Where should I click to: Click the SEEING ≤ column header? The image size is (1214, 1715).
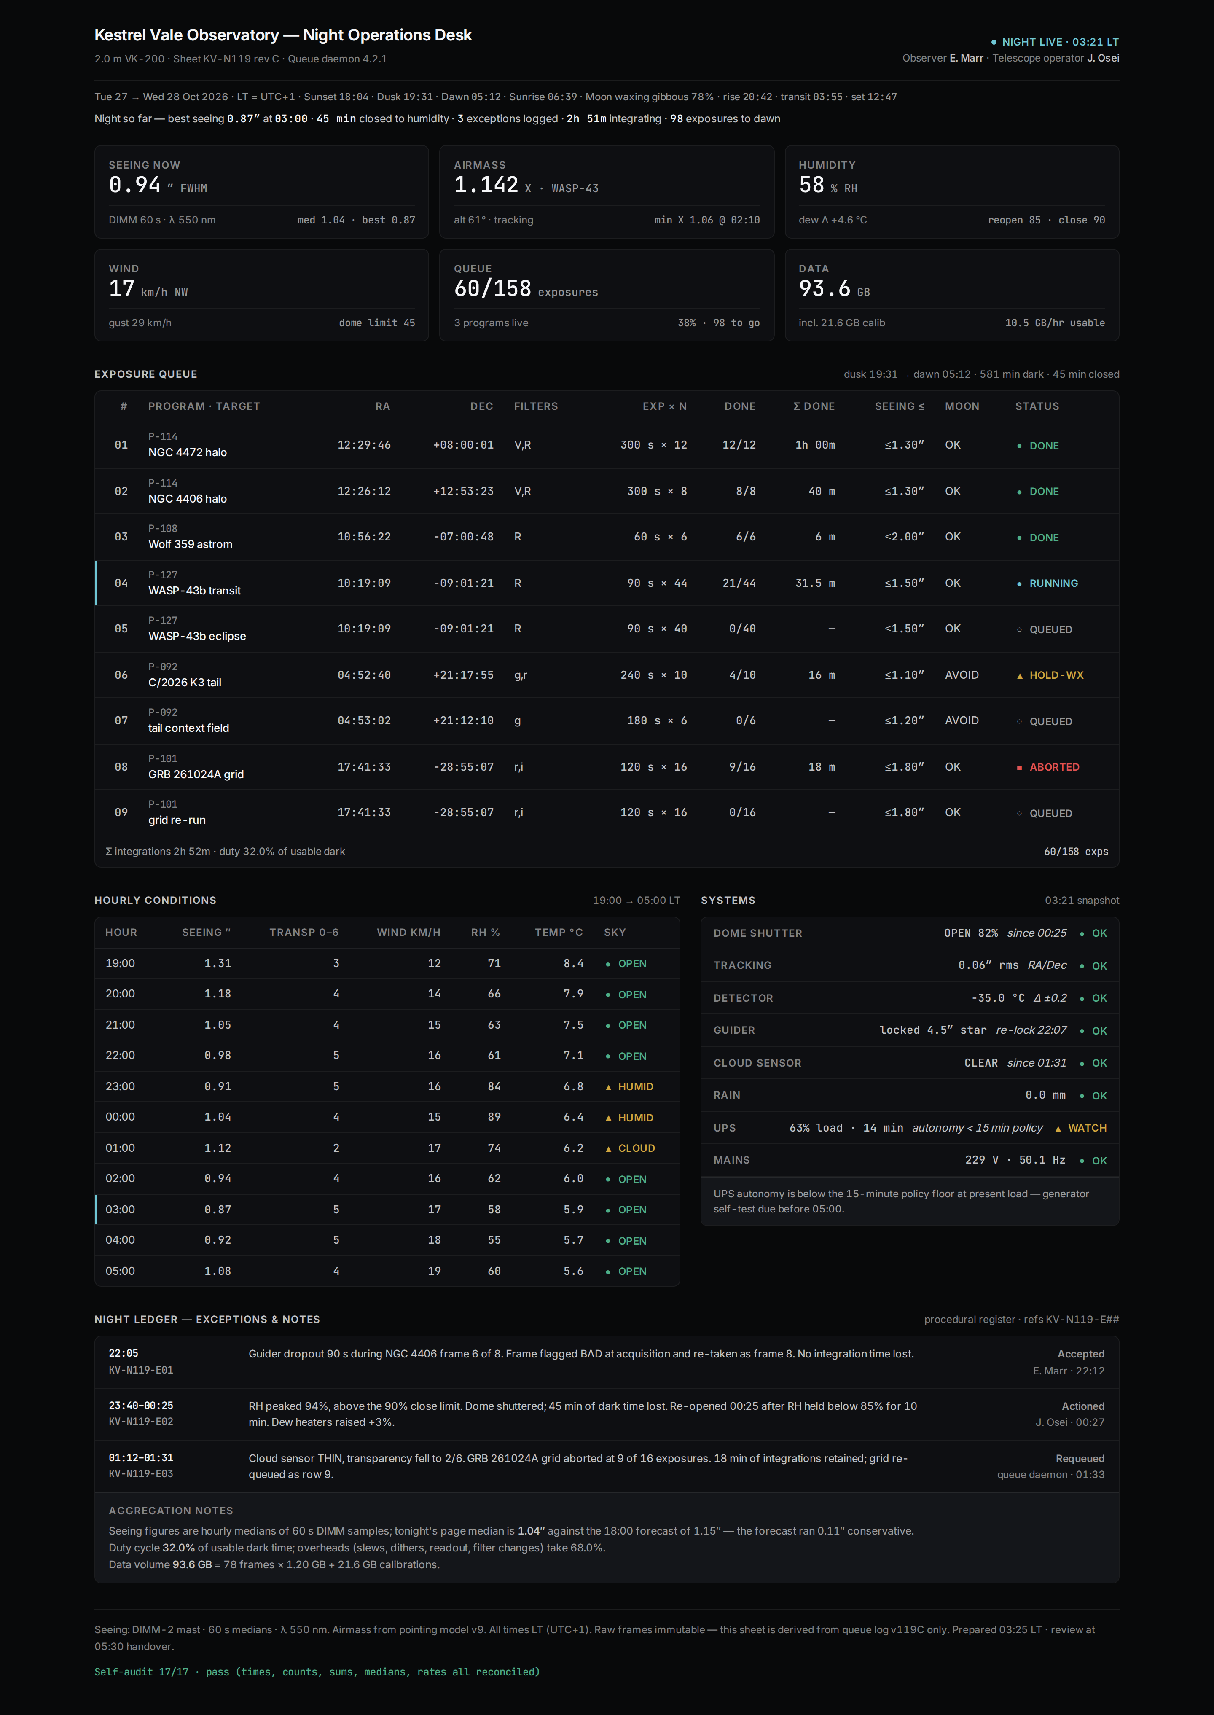(x=899, y=406)
